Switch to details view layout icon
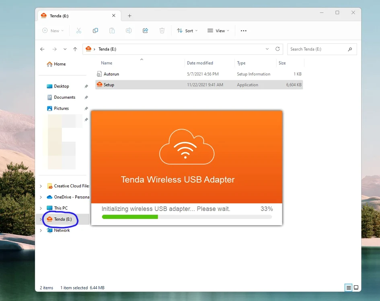The width and height of the screenshot is (380, 301). [349, 288]
